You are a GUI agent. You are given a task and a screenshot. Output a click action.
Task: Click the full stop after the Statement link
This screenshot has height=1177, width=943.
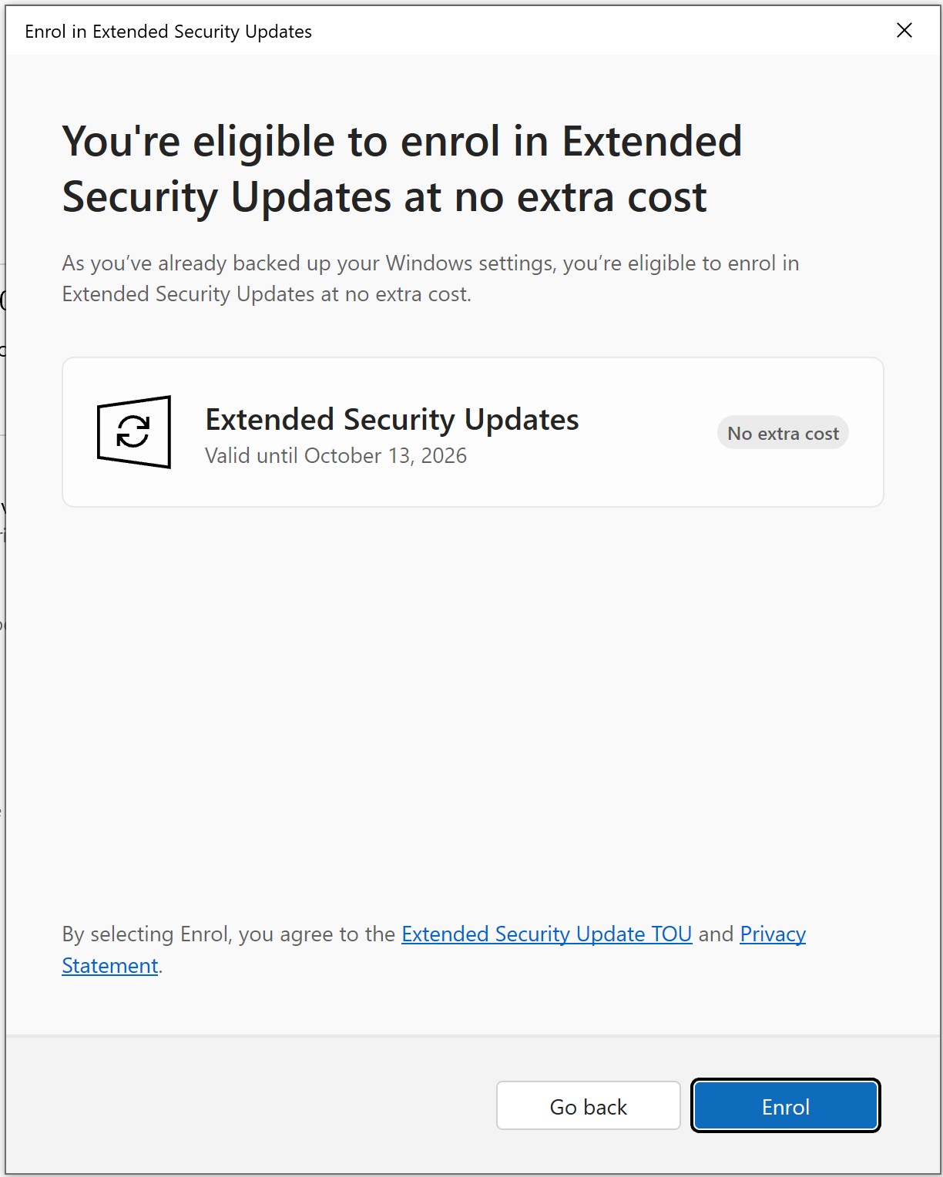click(x=161, y=967)
